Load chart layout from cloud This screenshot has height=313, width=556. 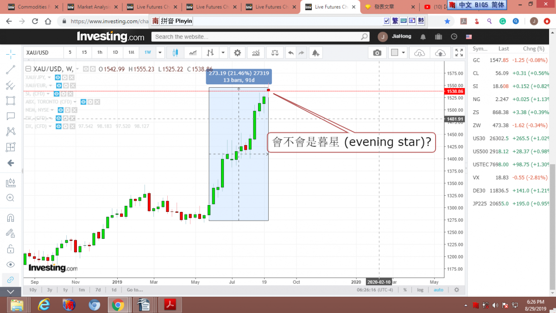click(419, 53)
